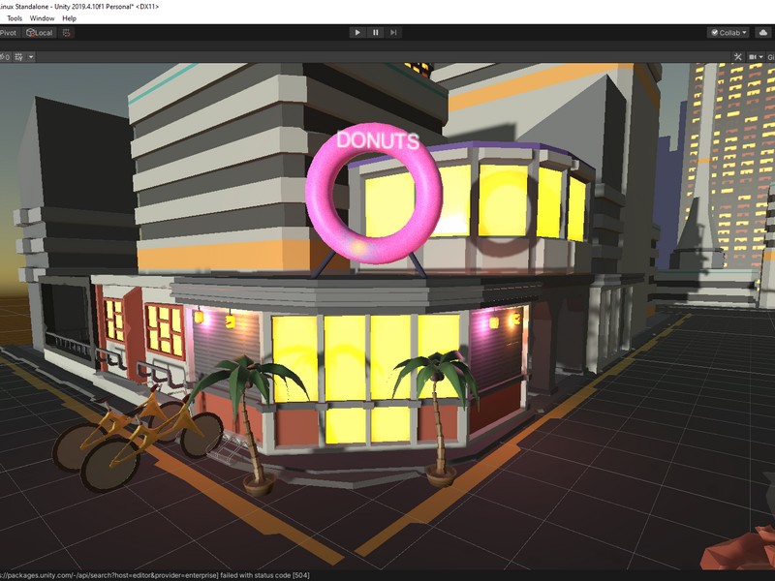This screenshot has height=581, width=775.
Task: Click the camera view icon in the scene toolbar
Action: [x=753, y=55]
